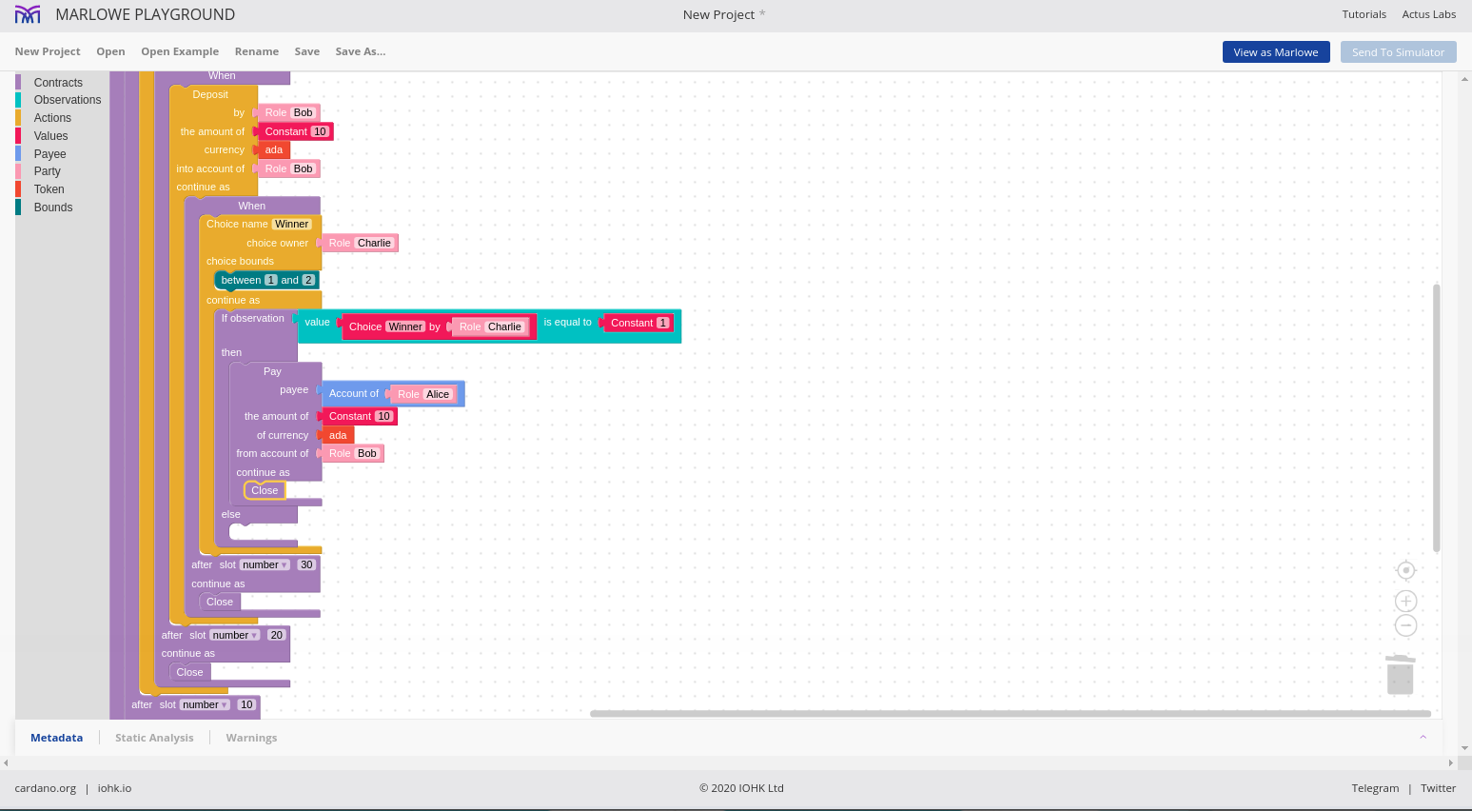Click Save As... in the toolbar
The height and width of the screenshot is (811, 1472).
click(360, 51)
